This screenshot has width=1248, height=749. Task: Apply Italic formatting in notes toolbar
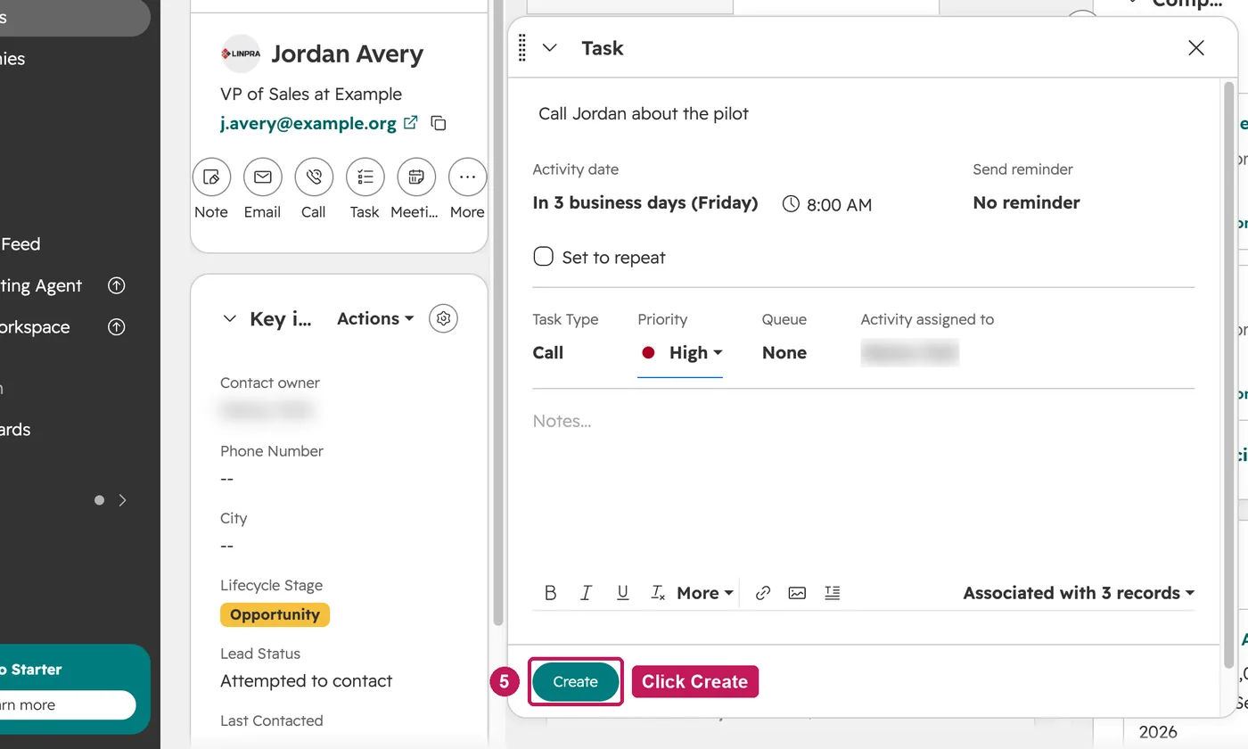586,593
